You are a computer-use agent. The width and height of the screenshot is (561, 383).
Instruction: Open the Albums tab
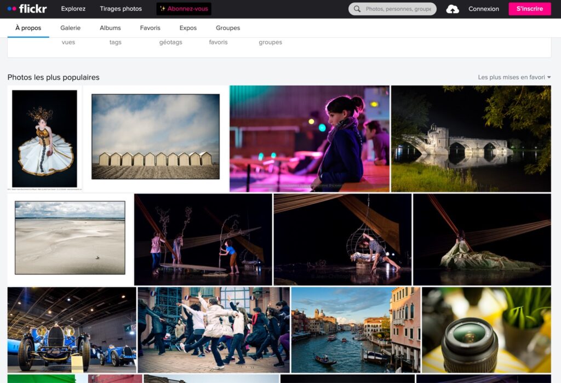pyautogui.click(x=110, y=27)
